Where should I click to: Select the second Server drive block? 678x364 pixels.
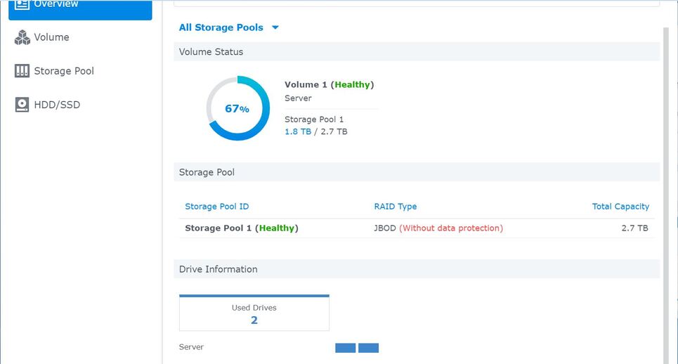pyautogui.click(x=368, y=348)
